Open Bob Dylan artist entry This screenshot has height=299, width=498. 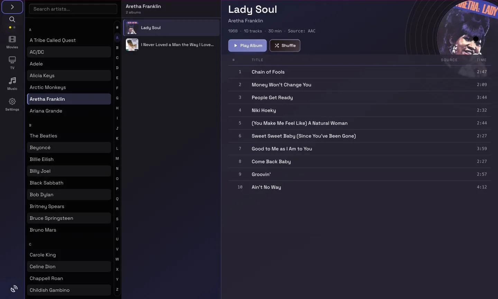click(69, 194)
